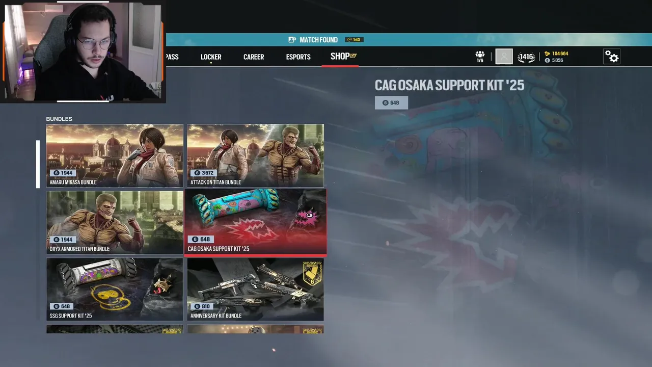Open the Attack on Titan Bundle card

(x=255, y=155)
